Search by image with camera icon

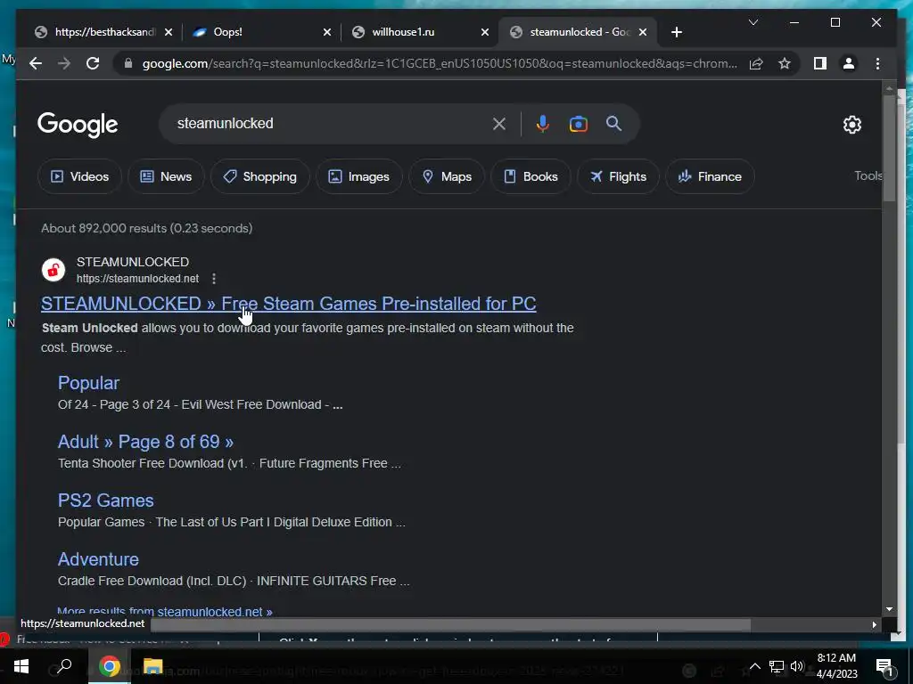(578, 124)
